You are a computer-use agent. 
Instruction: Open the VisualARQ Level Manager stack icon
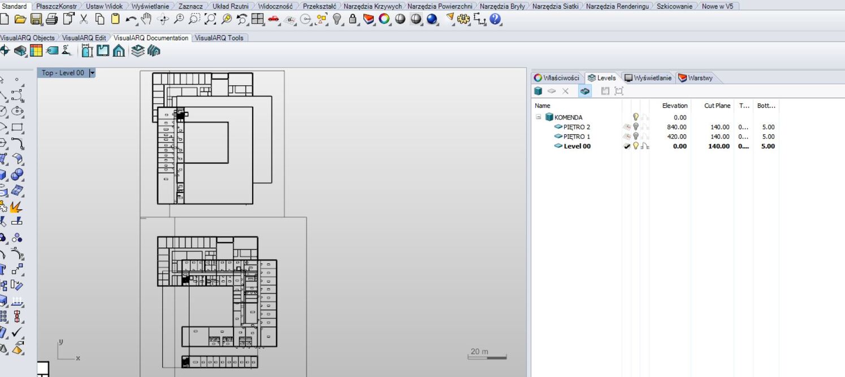tap(138, 51)
